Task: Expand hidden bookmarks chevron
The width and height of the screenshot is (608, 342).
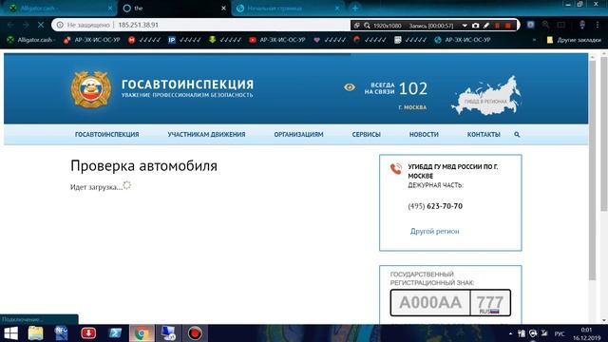Action: (x=535, y=40)
